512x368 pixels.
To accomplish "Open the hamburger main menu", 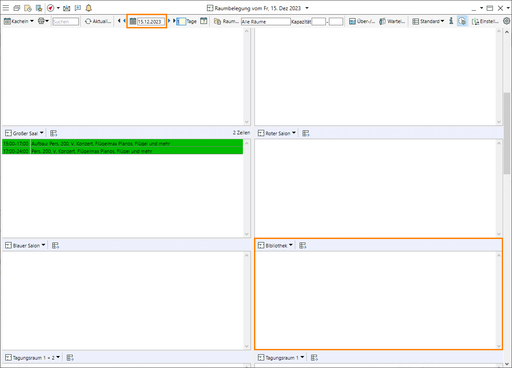I will 6,8.
